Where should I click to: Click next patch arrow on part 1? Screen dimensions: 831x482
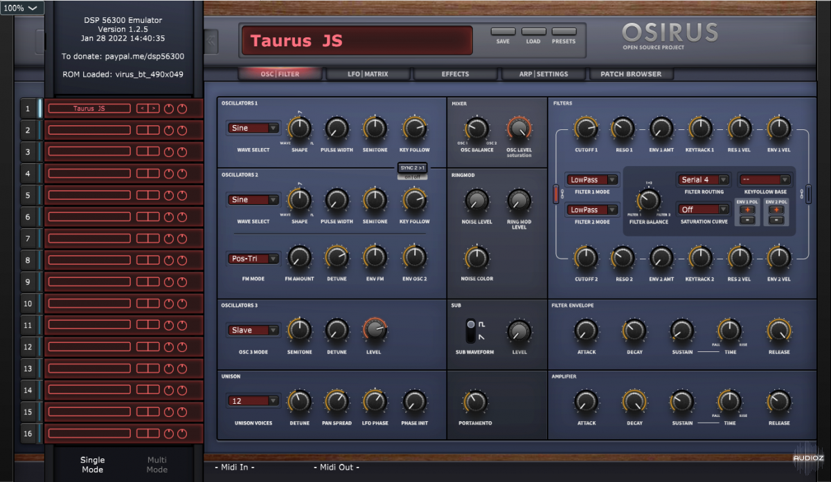153,109
